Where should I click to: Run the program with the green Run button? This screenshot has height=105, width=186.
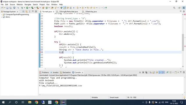click(x=27, y=8)
